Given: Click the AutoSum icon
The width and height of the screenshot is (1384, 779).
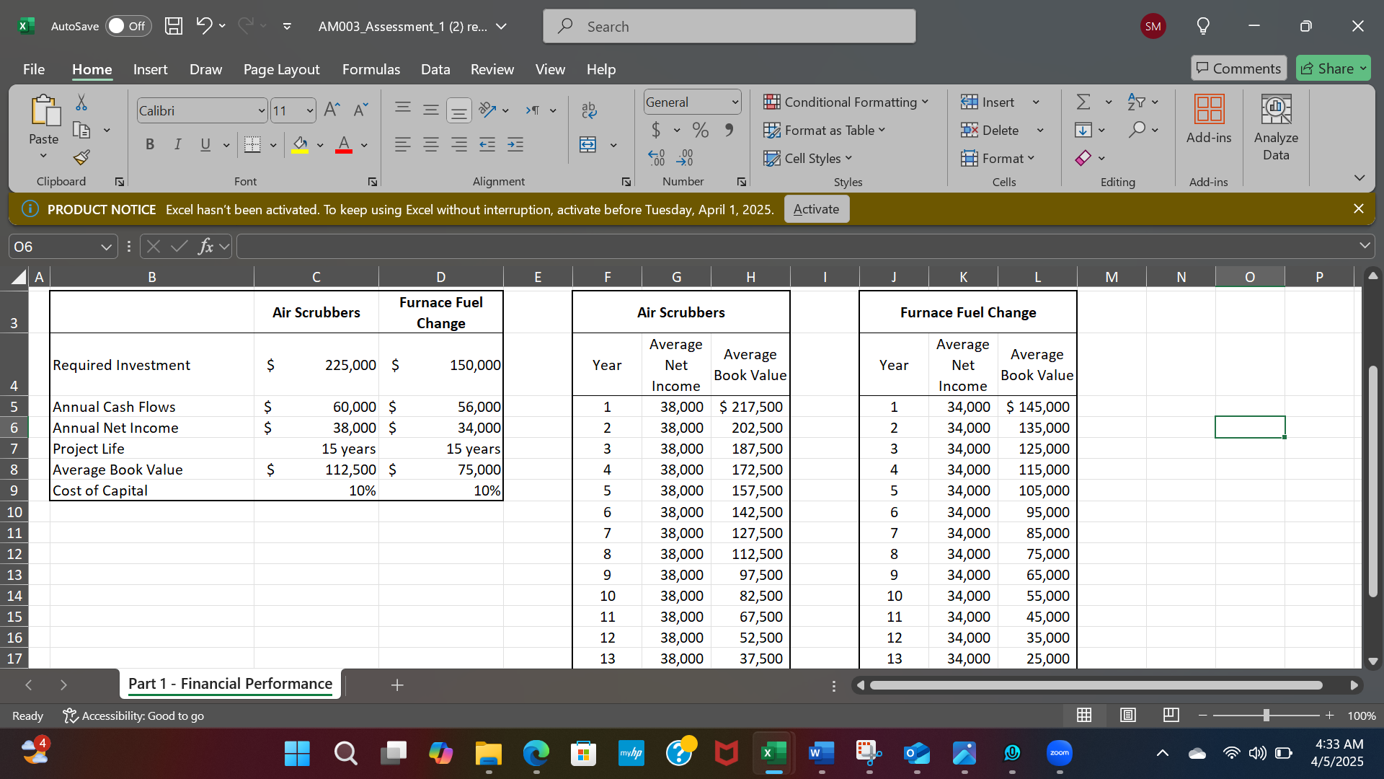Looking at the screenshot, I should point(1084,102).
